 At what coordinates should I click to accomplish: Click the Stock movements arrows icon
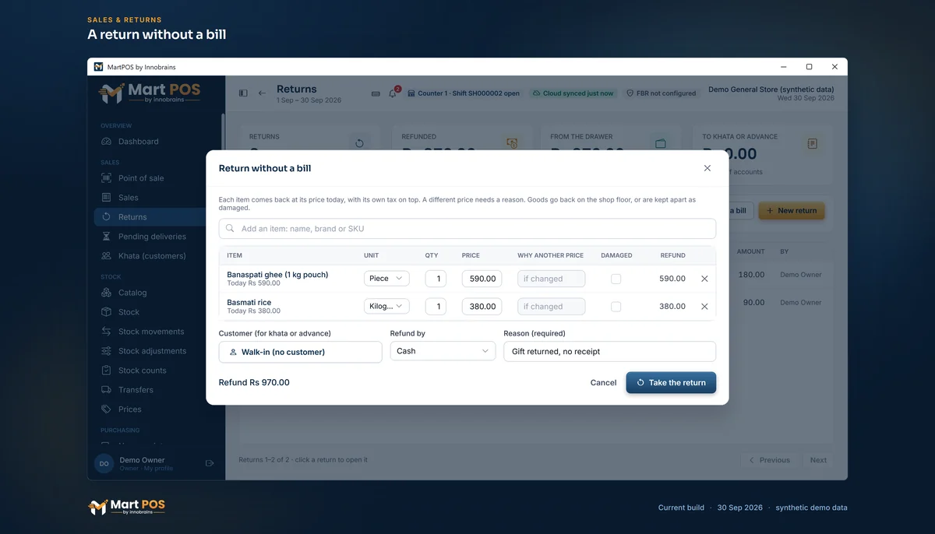coord(106,332)
